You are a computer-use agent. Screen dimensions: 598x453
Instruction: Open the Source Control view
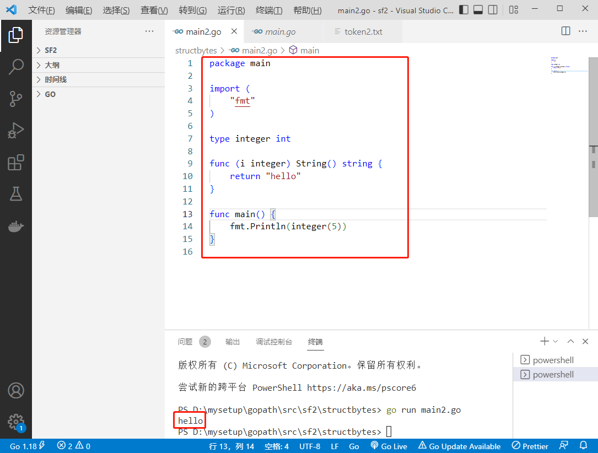16,98
